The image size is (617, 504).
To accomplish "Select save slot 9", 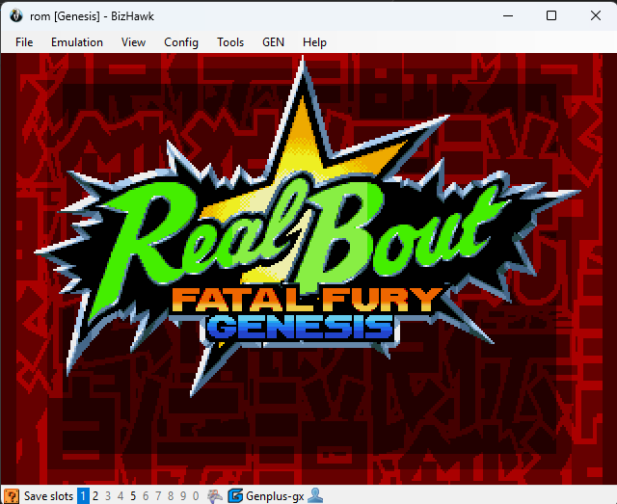I will click(183, 495).
